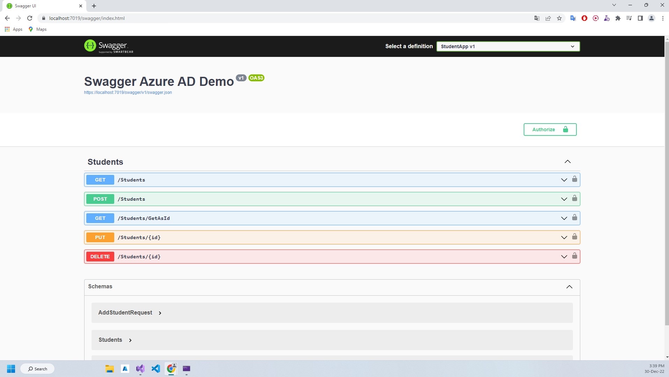The height and width of the screenshot is (377, 669).
Task: Open the Select a definition dropdown
Action: click(508, 46)
